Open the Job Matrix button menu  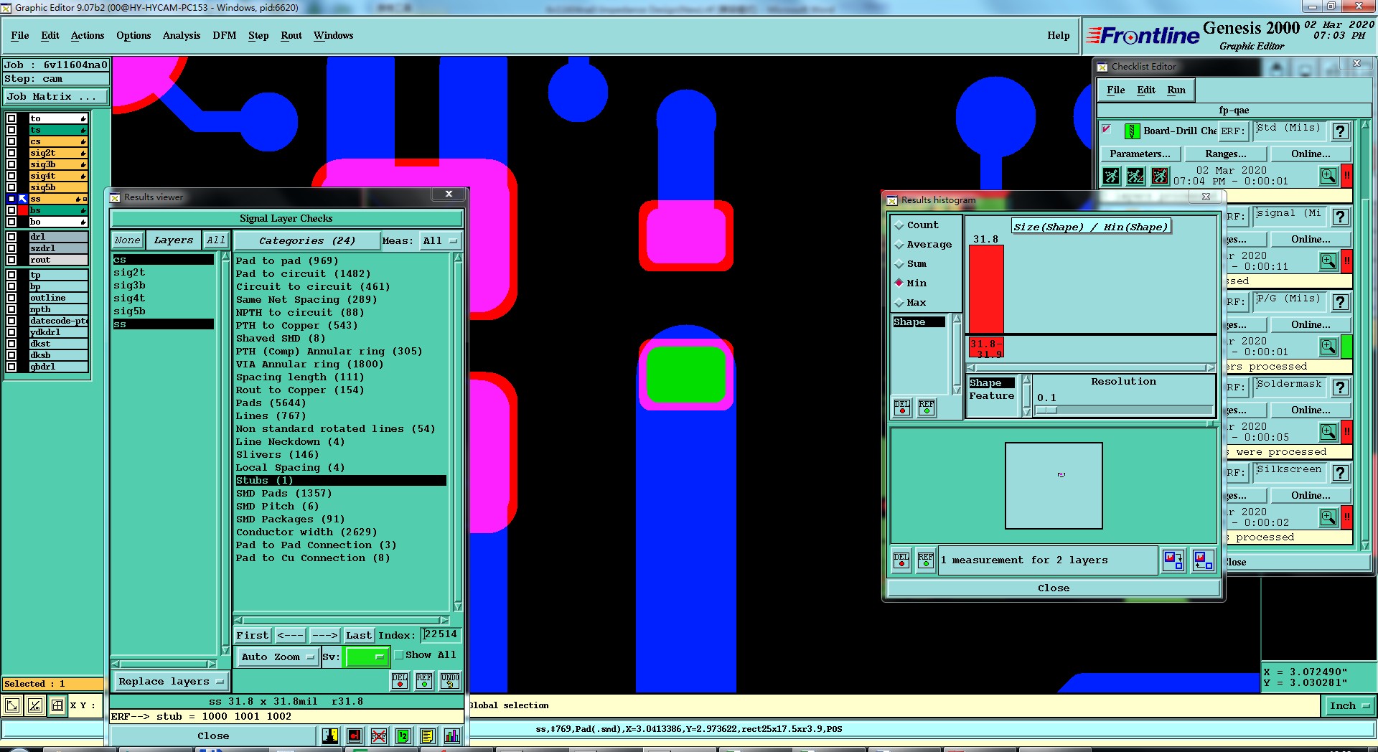pyautogui.click(x=55, y=97)
